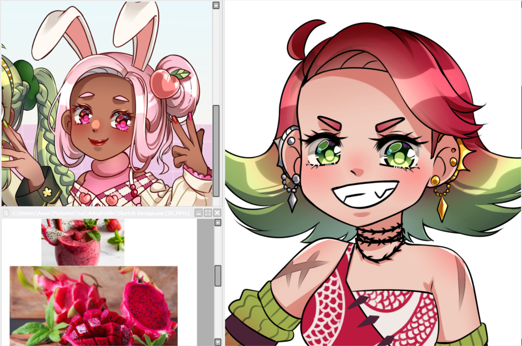Click scroll-up arrow of bunny girl reference panel

(x=216, y=5)
